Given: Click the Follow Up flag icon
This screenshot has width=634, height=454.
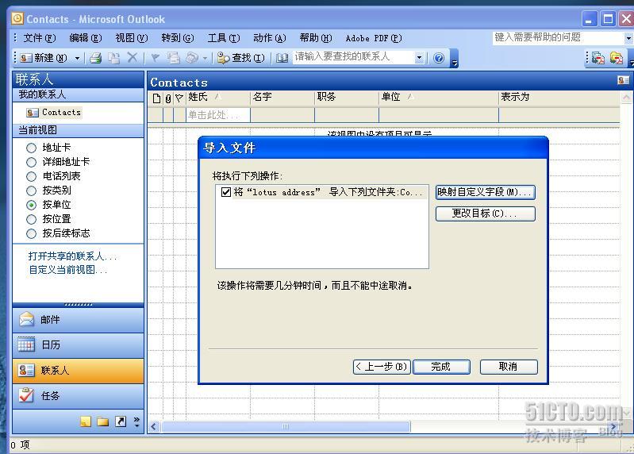Looking at the screenshot, I should point(155,58).
